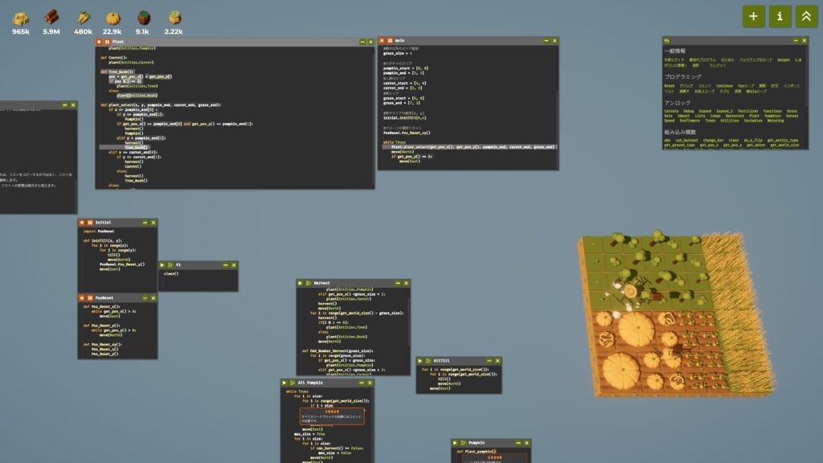Click the pumpkin resource icon in the top bar
Screen dimensions: 823x463
113,18
